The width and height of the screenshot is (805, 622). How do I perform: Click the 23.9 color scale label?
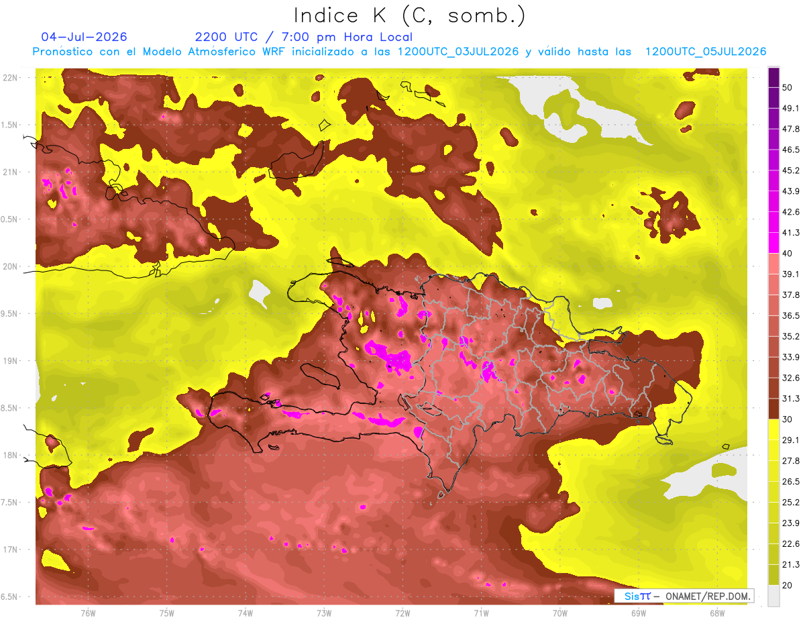coord(791,523)
